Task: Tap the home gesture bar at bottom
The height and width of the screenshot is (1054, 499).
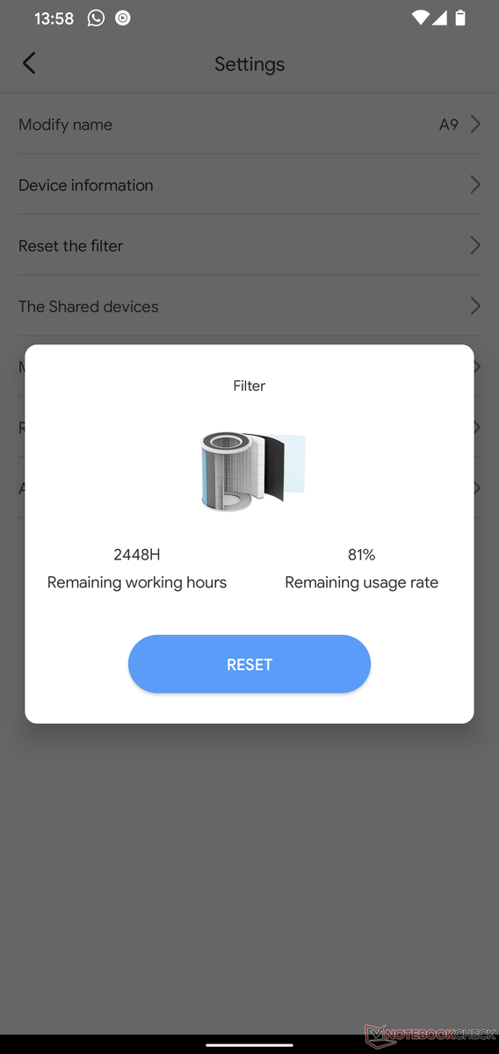Action: pyautogui.click(x=249, y=1045)
